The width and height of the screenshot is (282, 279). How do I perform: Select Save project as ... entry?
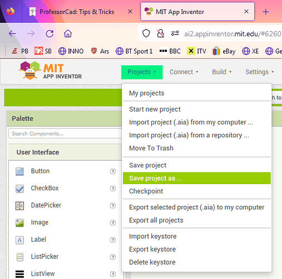tap(197, 178)
